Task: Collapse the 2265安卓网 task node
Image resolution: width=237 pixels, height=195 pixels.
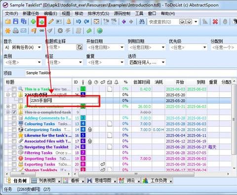Action: coord(8,95)
